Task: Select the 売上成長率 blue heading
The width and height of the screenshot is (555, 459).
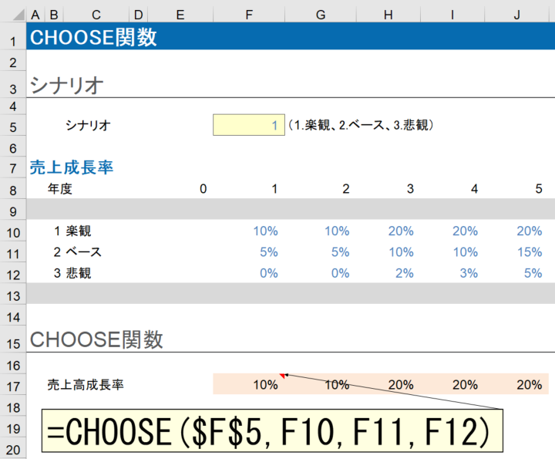Action: click(72, 167)
